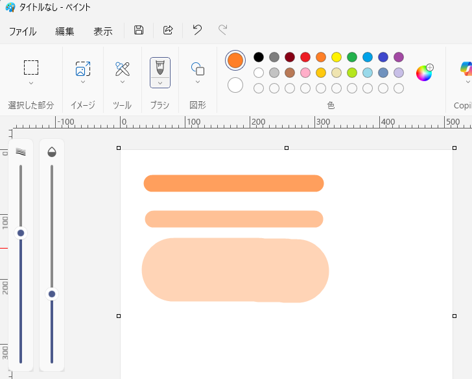Expand the selection options chevron
This screenshot has height=379, width=472.
pyautogui.click(x=31, y=83)
